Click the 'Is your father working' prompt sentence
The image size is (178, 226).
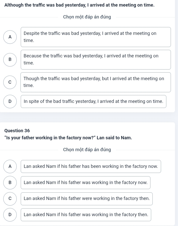[68, 138]
